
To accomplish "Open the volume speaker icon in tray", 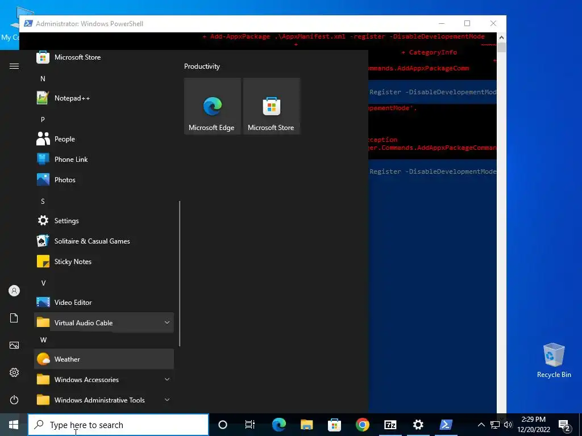I will [x=508, y=425].
